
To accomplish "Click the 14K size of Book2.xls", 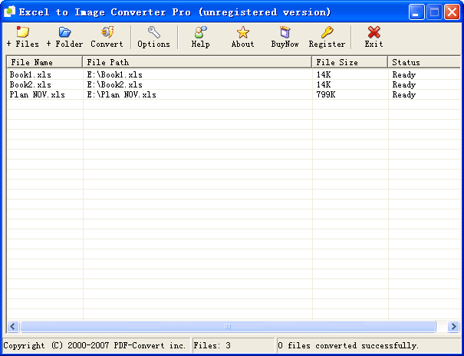I will pyautogui.click(x=324, y=84).
